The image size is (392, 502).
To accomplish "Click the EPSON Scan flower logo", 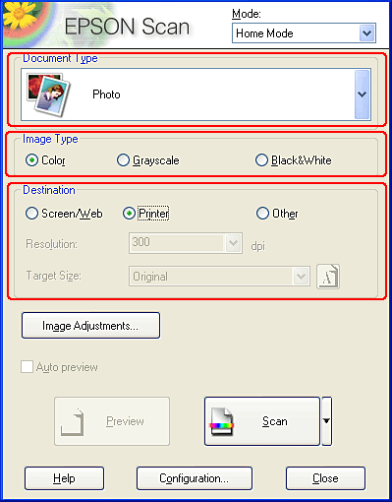I will tap(20, 20).
